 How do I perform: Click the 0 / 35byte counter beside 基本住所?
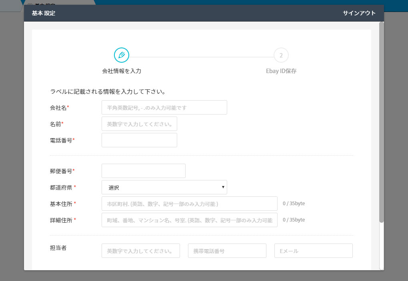tap(294, 203)
